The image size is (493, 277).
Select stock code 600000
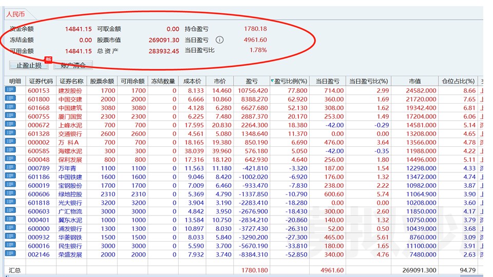39,229
